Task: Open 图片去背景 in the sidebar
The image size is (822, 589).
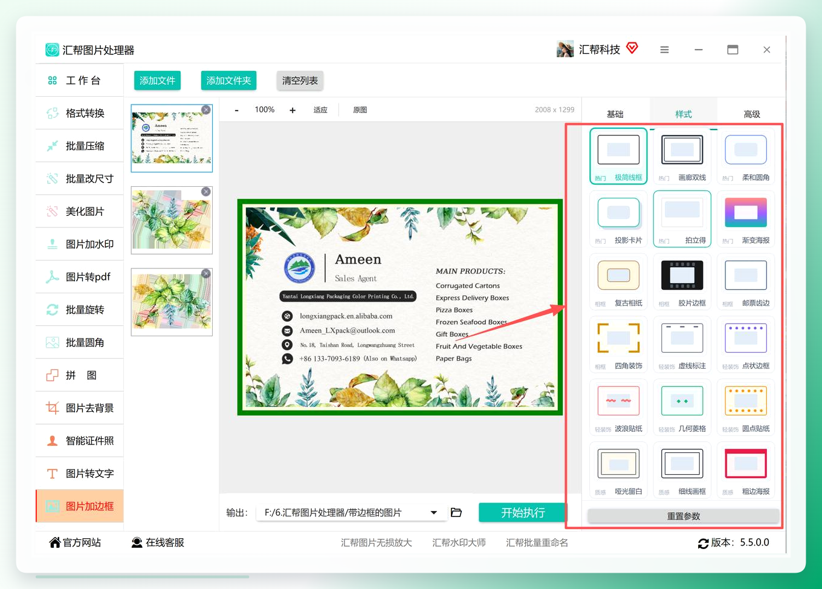Action: (80, 408)
